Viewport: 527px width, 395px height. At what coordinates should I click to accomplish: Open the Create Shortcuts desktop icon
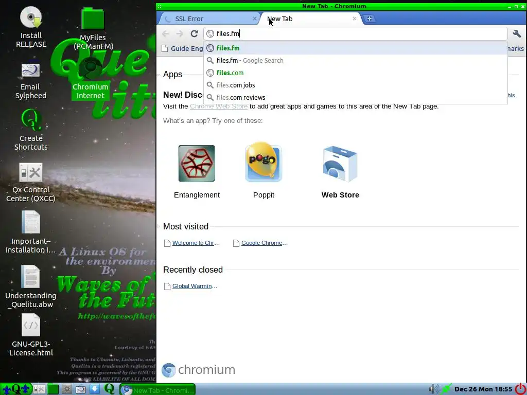click(31, 130)
